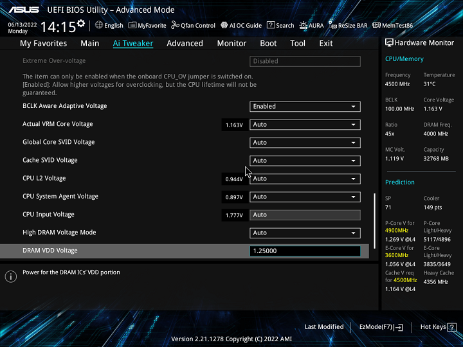Click the settings gear icon beside the clock
463x347 pixels.
point(80,24)
